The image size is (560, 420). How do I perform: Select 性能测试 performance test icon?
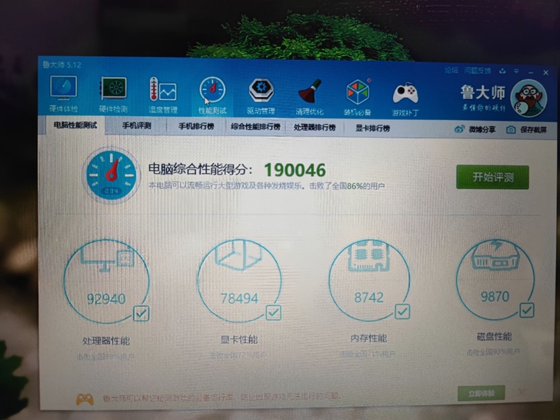click(x=212, y=95)
